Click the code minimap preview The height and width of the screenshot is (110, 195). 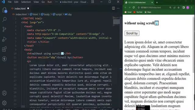pos(116,21)
